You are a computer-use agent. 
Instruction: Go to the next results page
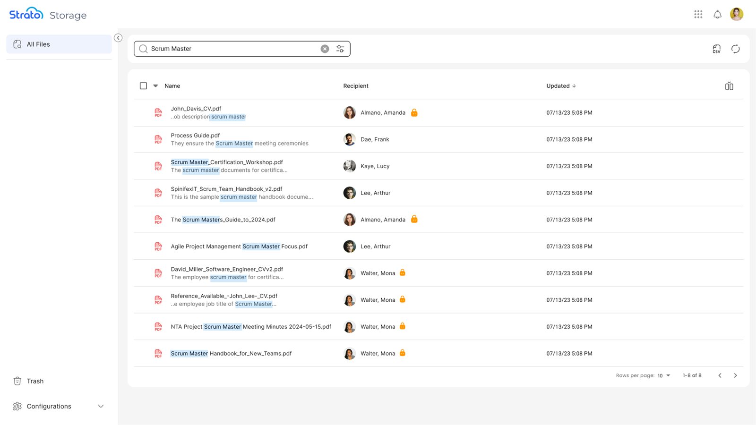tap(735, 375)
